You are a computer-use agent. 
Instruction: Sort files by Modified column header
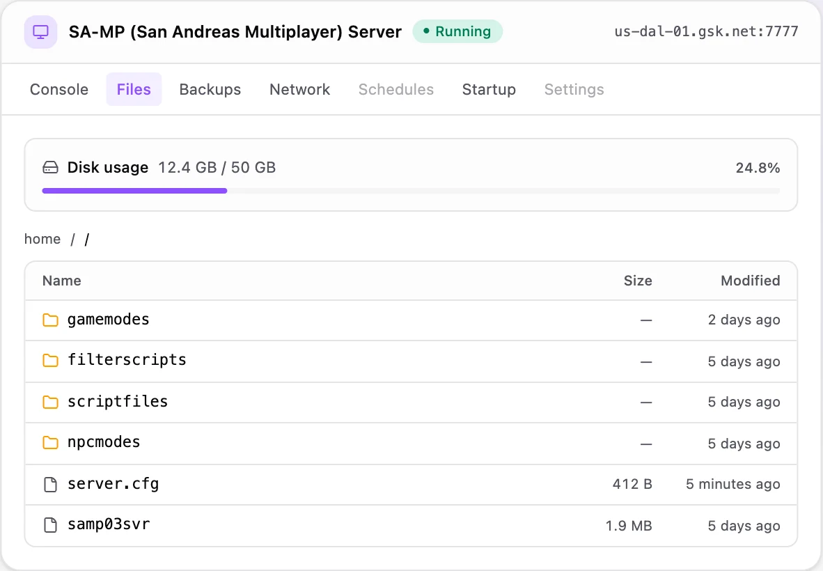click(751, 281)
